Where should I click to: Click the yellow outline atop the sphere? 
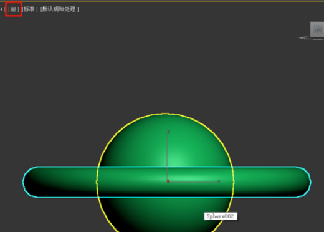pyautogui.click(x=165, y=114)
